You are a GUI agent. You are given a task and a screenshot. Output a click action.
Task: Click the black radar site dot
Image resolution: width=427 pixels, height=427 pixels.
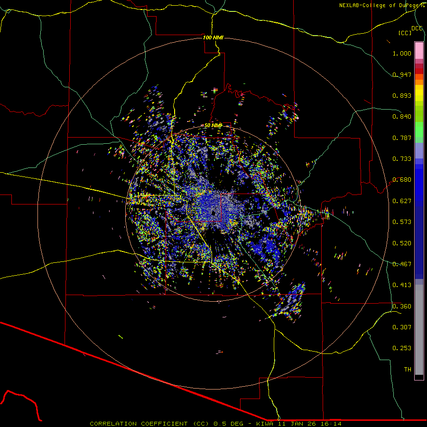point(213,213)
